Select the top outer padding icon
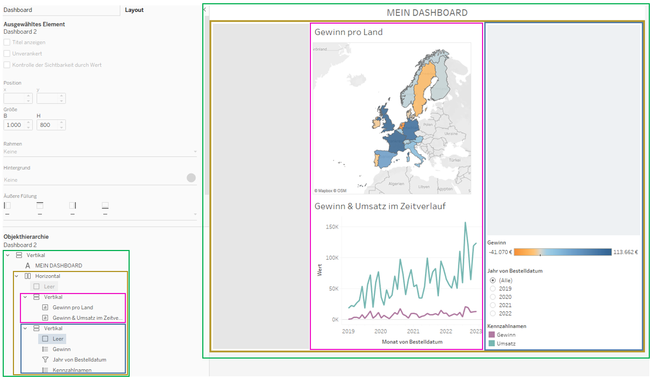The image size is (652, 379). point(40,205)
